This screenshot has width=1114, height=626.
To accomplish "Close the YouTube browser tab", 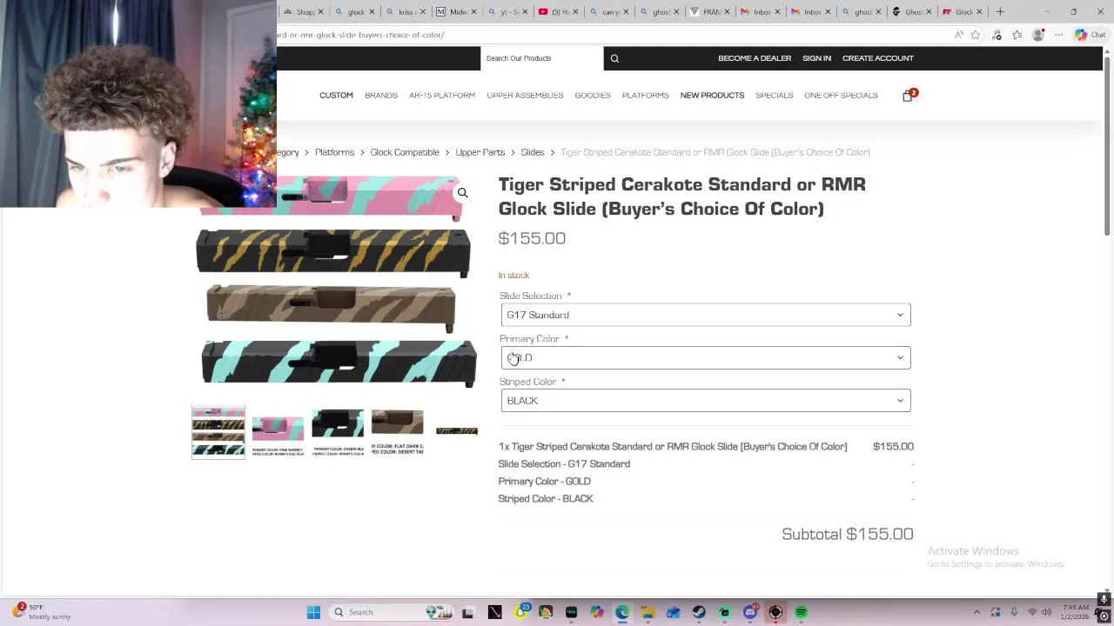I will tap(575, 11).
